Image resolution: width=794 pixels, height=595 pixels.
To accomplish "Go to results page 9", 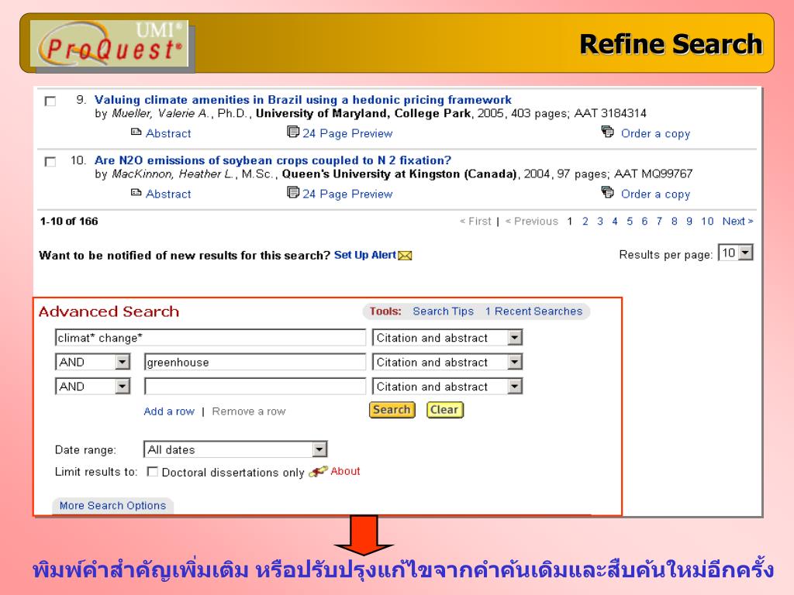I will click(x=689, y=221).
